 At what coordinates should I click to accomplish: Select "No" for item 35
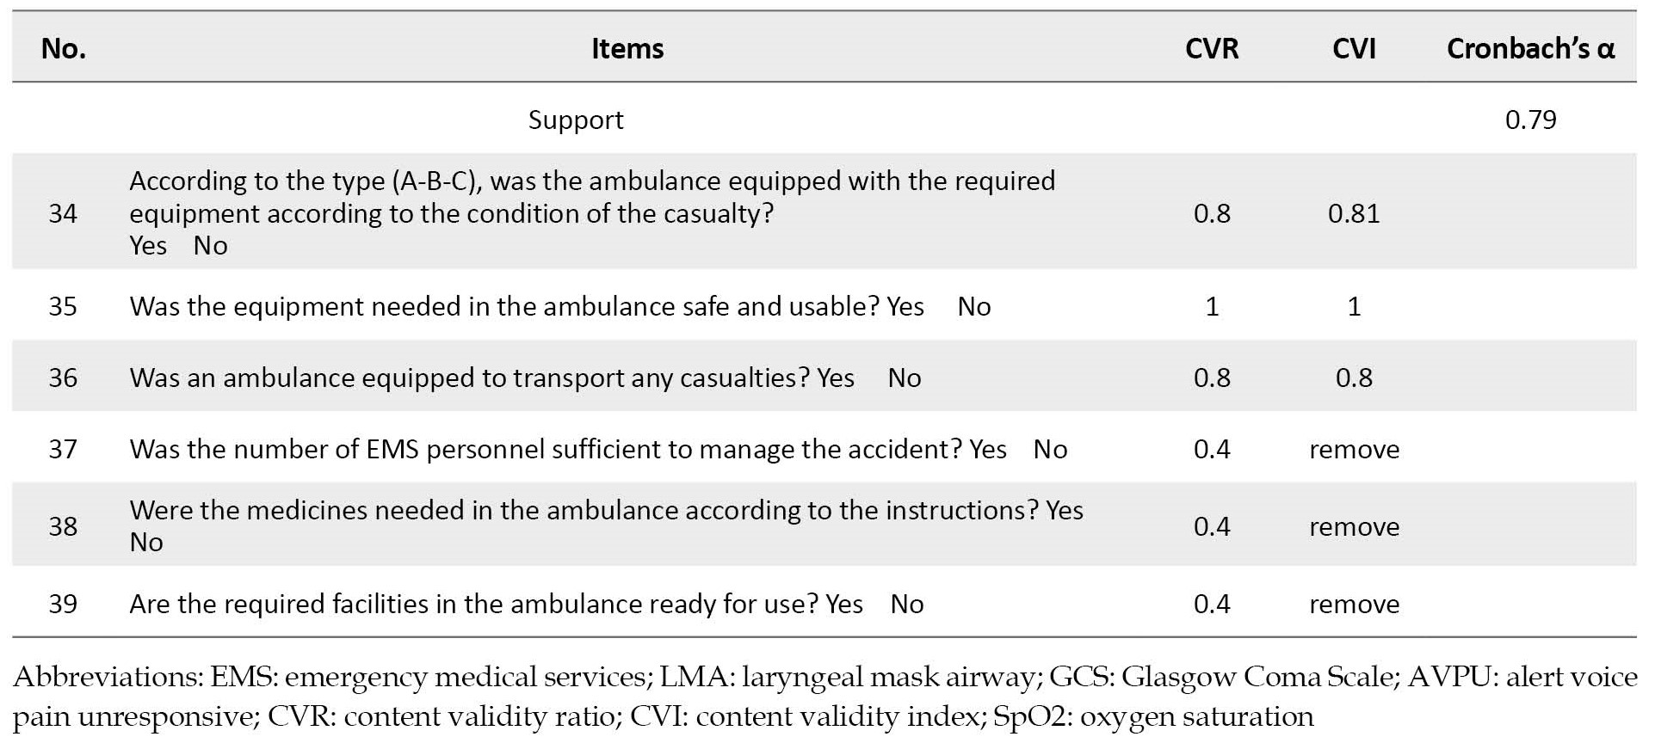(x=974, y=307)
